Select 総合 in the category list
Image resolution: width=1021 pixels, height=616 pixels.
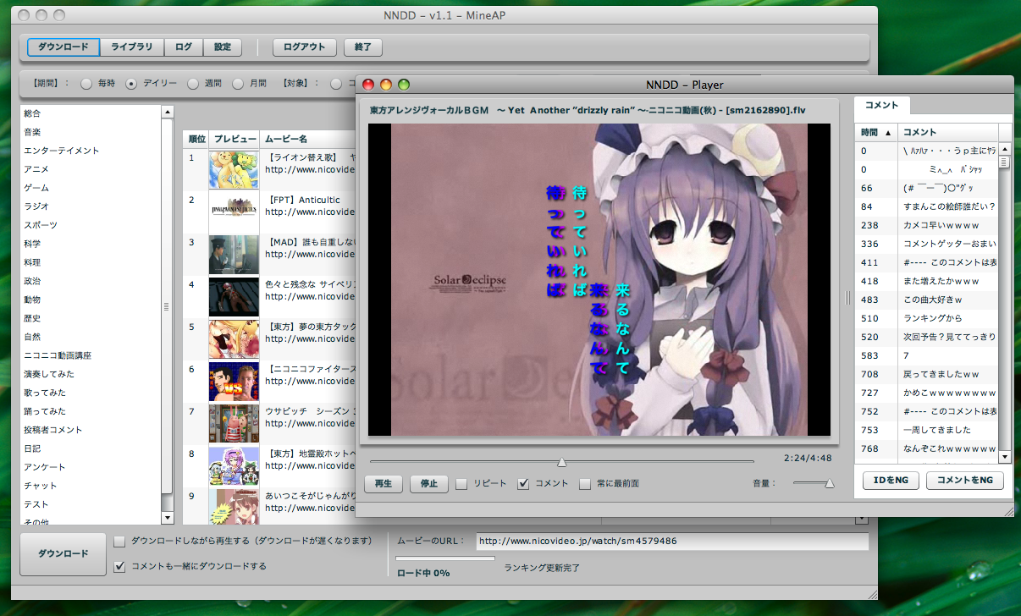(x=91, y=113)
